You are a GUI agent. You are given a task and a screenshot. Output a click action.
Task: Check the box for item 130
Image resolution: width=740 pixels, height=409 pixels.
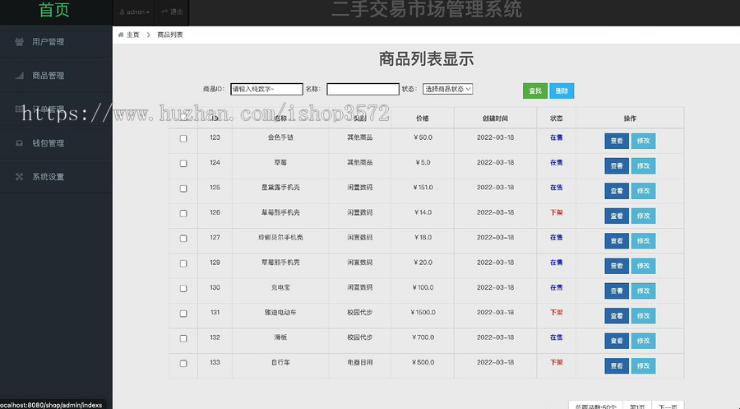click(183, 289)
